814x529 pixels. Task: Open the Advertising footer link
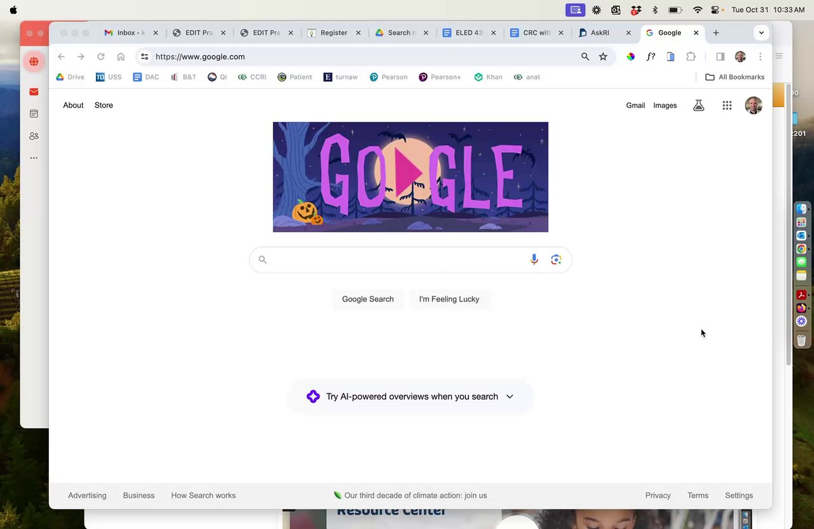(x=87, y=495)
